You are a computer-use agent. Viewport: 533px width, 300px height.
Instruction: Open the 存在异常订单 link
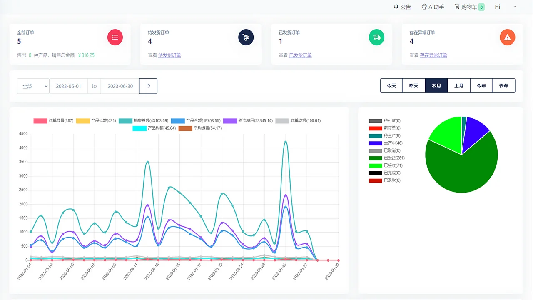[x=433, y=55]
